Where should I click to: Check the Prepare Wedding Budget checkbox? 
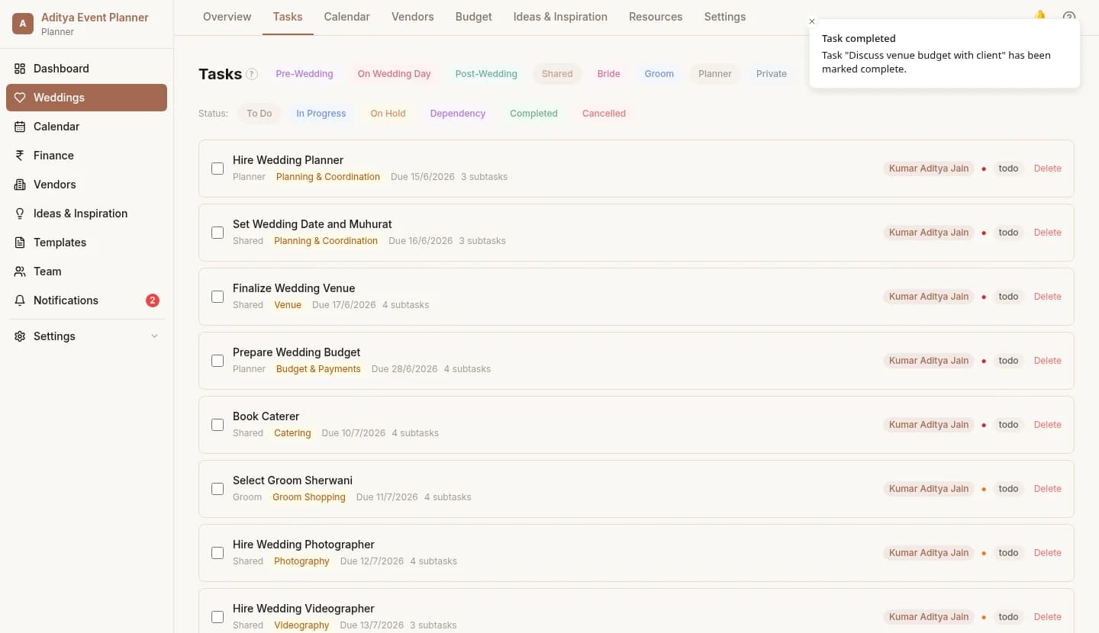[x=218, y=361]
